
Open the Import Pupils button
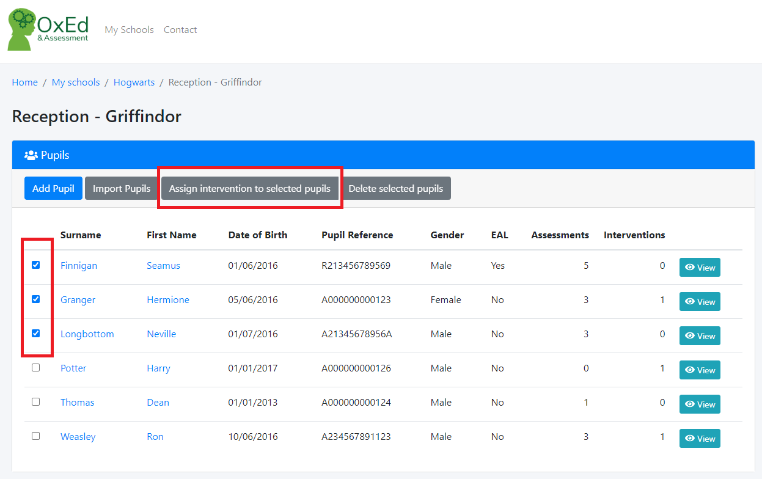click(x=121, y=188)
